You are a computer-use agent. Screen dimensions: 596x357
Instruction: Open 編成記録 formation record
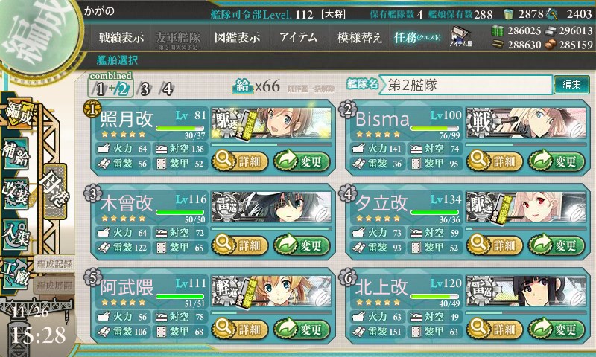[x=54, y=264]
